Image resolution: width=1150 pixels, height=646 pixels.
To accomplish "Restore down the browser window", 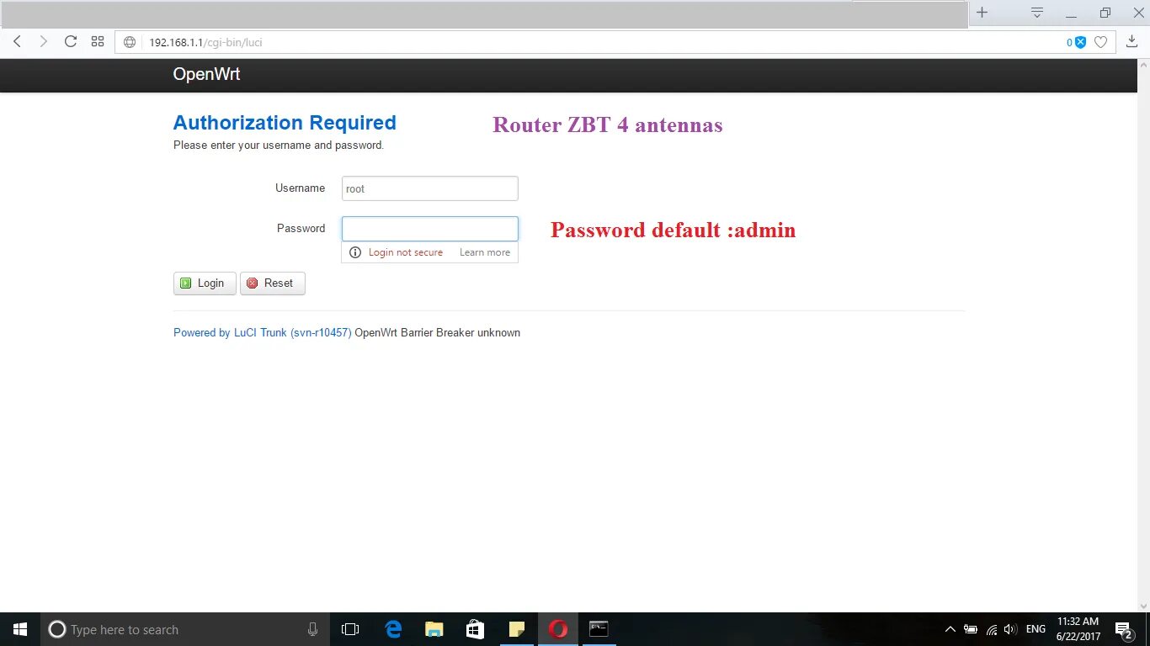I will [1105, 13].
